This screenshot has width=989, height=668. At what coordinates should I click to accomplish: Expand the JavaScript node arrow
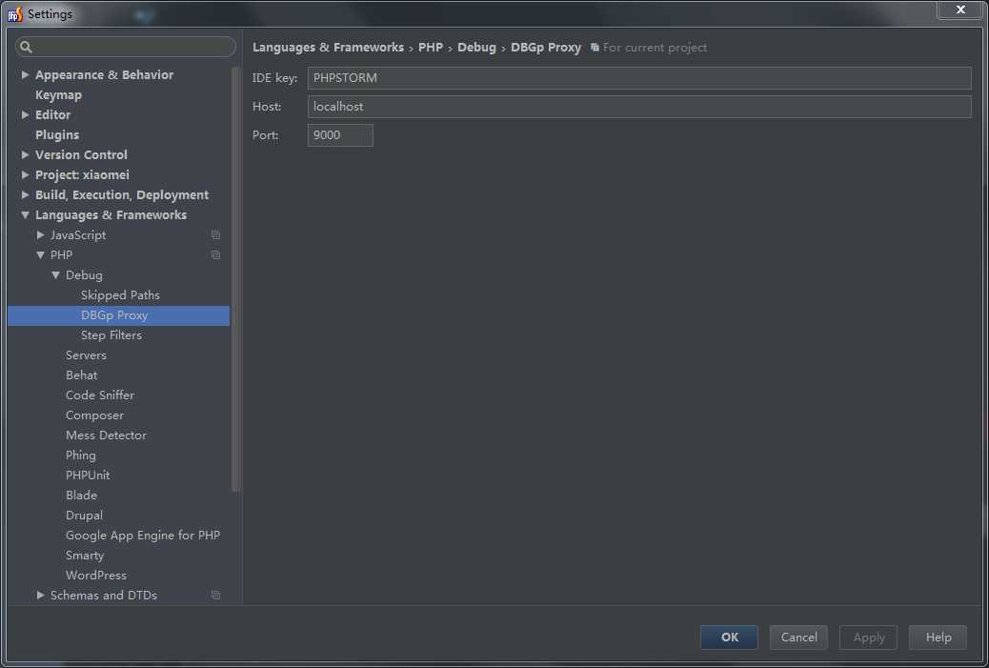click(40, 234)
